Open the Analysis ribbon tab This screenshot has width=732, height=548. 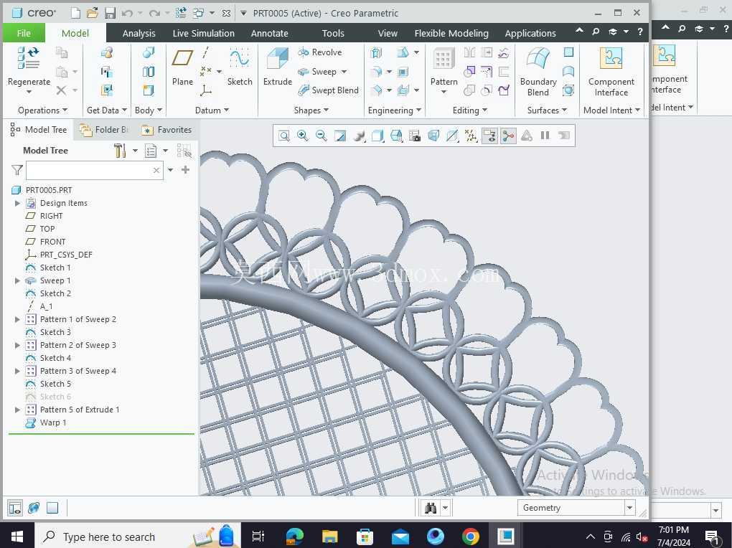coord(139,33)
